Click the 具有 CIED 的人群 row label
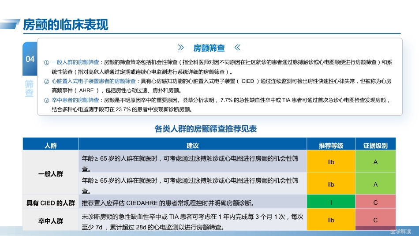The image size is (419, 236). pyautogui.click(x=51, y=203)
